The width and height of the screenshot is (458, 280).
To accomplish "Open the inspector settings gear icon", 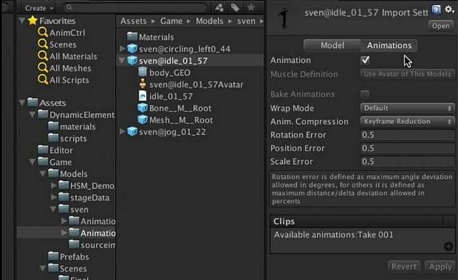I will [449, 9].
